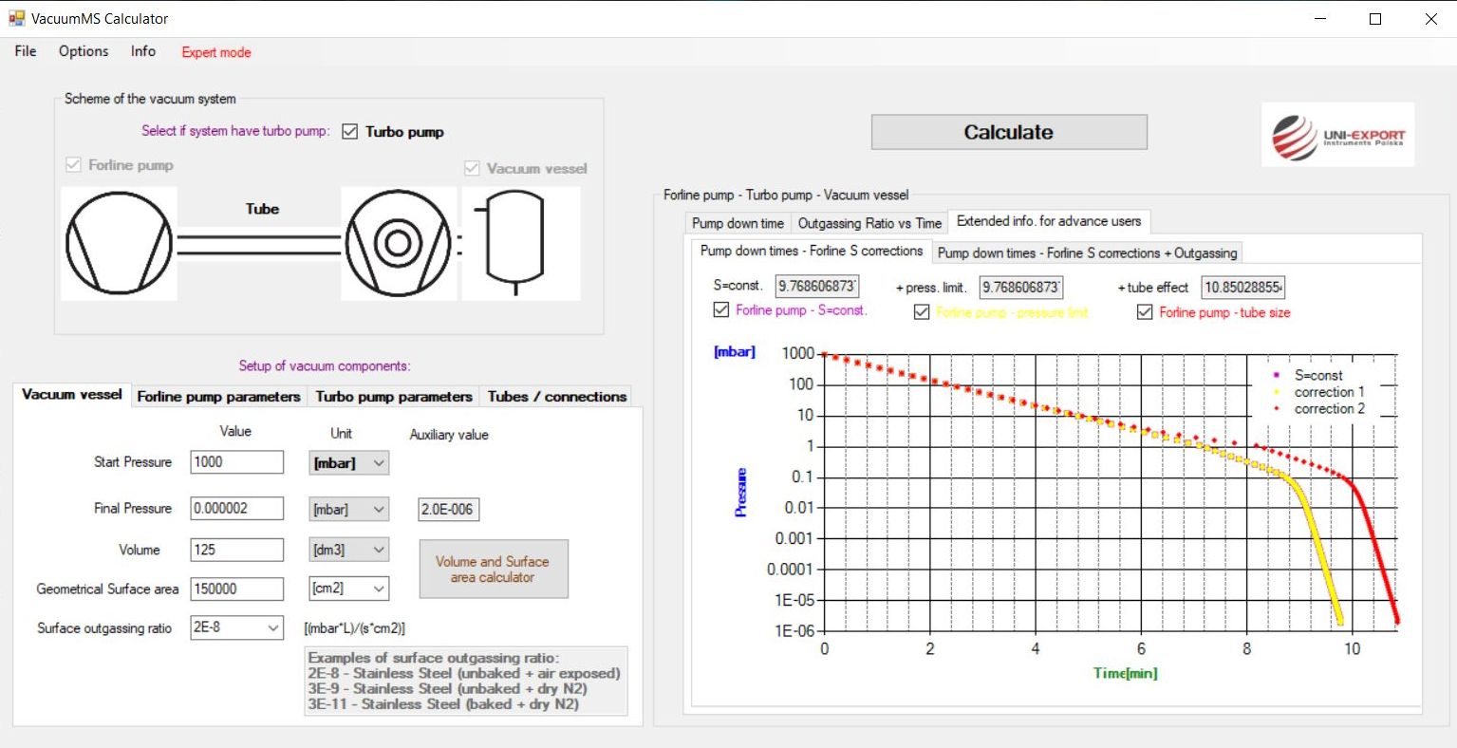Click the disabled Forline pump checkbox
The image size is (1457, 748).
[73, 165]
